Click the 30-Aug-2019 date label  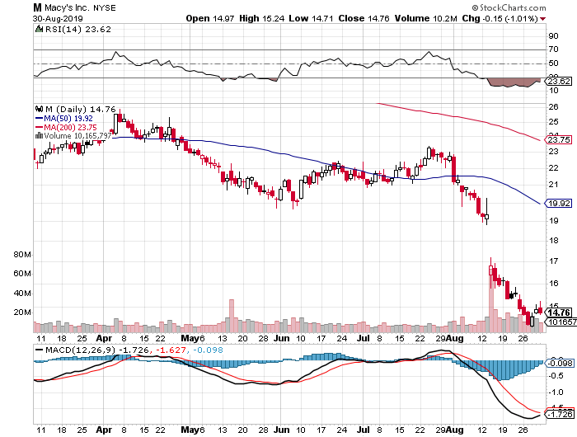click(58, 18)
